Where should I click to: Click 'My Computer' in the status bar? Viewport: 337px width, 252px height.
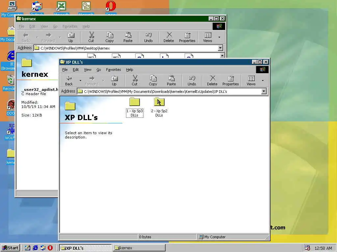coord(215,237)
